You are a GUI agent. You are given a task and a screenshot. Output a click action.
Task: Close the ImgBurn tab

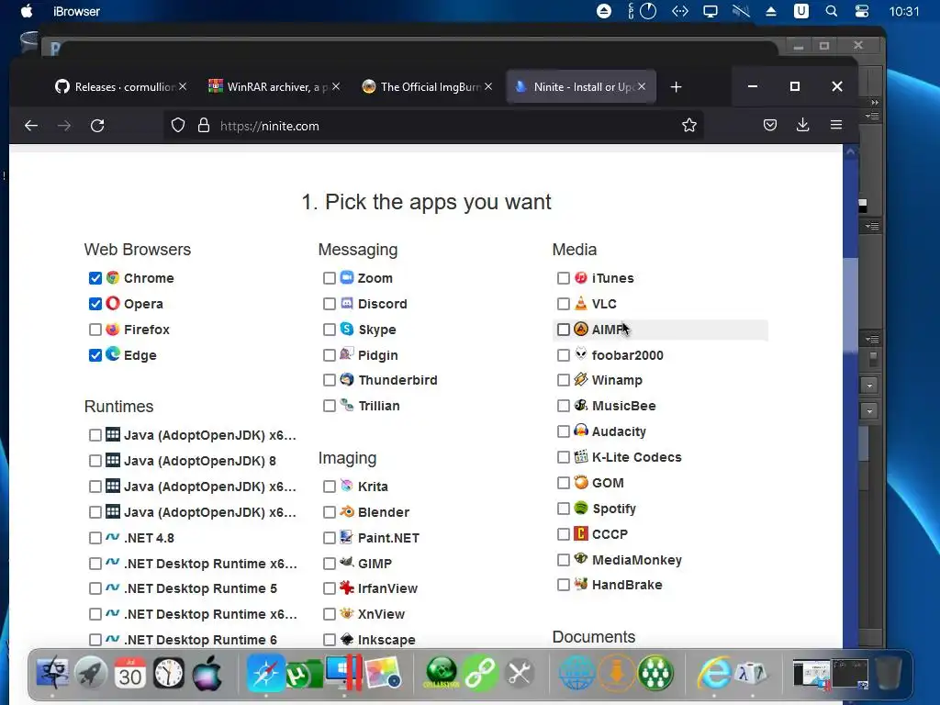coord(488,87)
